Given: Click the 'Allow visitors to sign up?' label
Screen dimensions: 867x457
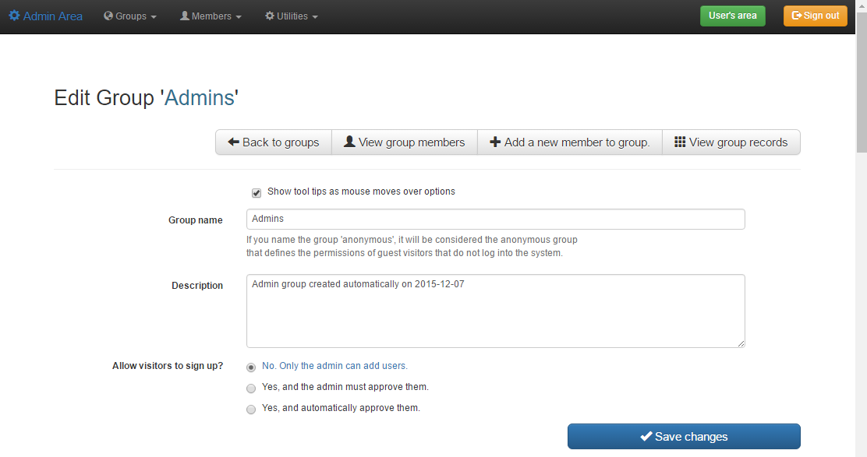Looking at the screenshot, I should click(x=168, y=365).
